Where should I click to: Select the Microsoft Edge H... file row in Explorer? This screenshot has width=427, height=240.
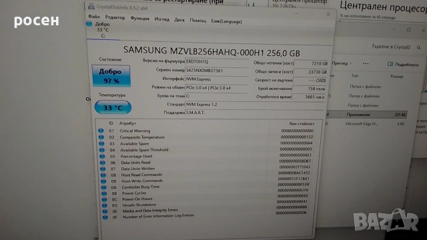pos(367,124)
